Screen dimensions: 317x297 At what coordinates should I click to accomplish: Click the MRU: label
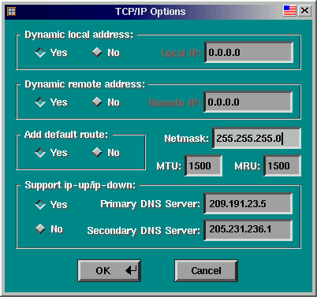tap(248, 166)
